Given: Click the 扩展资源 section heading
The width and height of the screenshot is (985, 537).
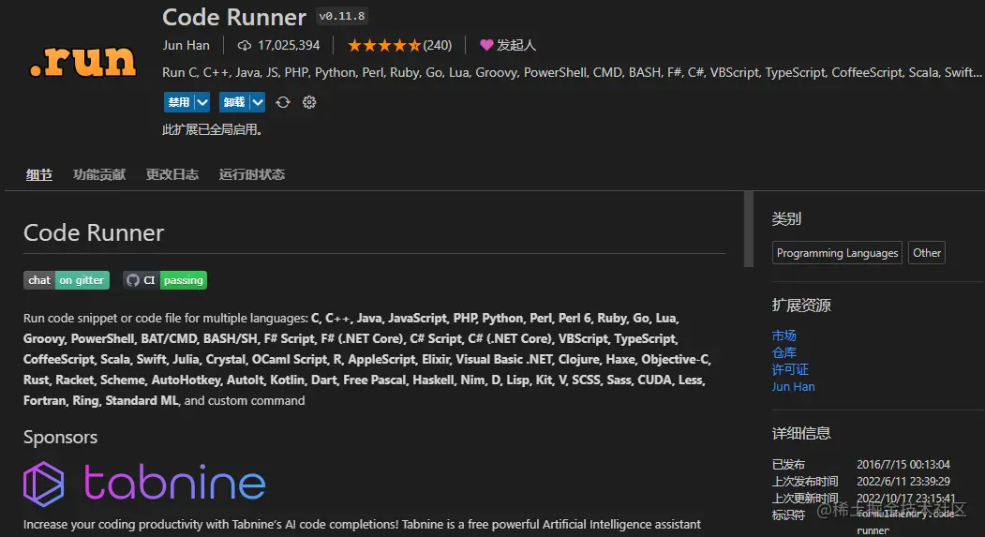Looking at the screenshot, I should [801, 306].
